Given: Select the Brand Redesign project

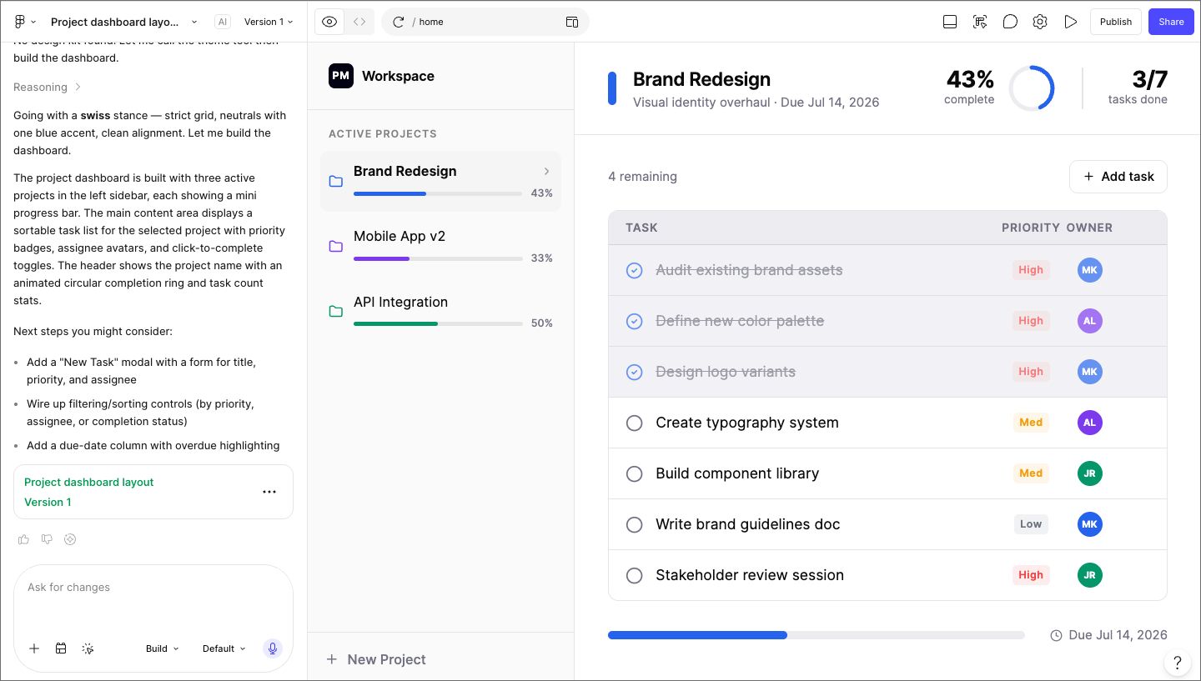Looking at the screenshot, I should click(x=440, y=181).
